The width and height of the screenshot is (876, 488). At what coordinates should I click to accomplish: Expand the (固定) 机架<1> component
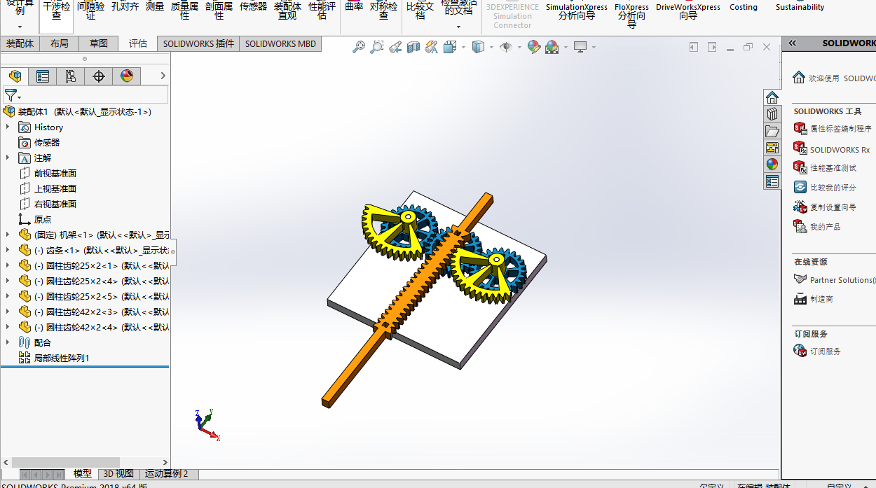(8, 235)
